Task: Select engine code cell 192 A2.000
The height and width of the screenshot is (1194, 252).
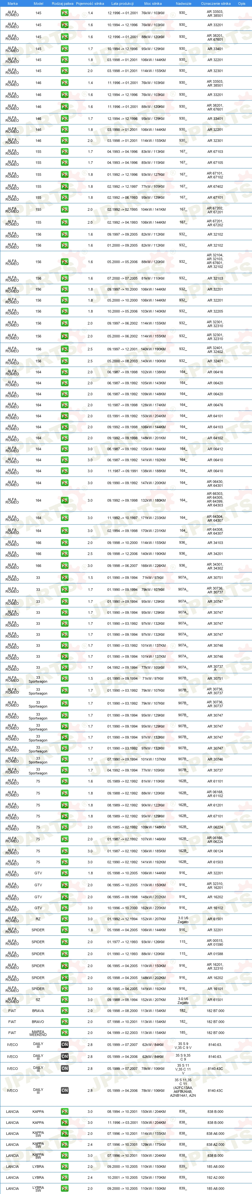Action: (x=215, y=1177)
